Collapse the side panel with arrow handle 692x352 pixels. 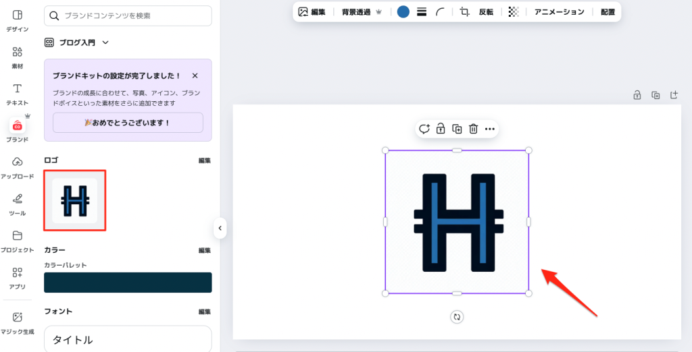coord(220,229)
